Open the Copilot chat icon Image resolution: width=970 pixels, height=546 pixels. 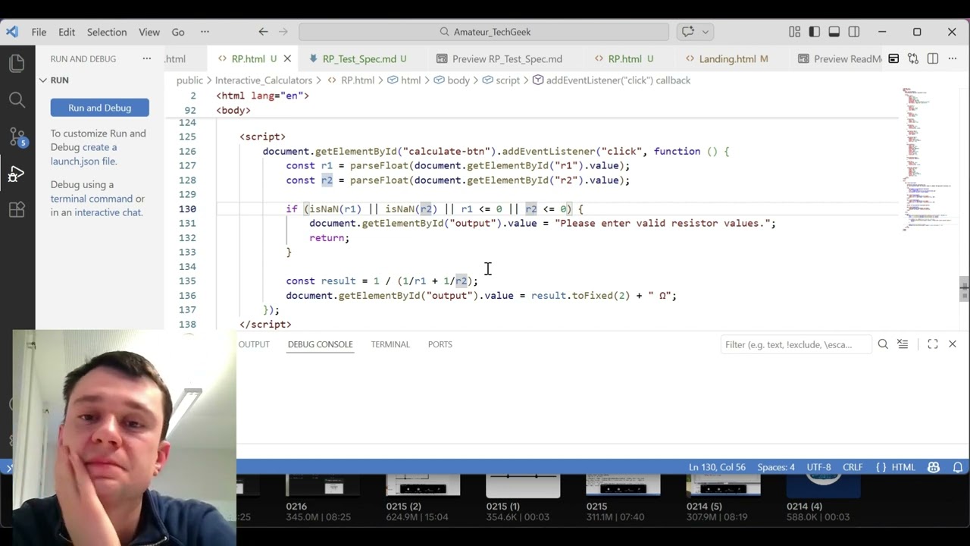tap(687, 32)
